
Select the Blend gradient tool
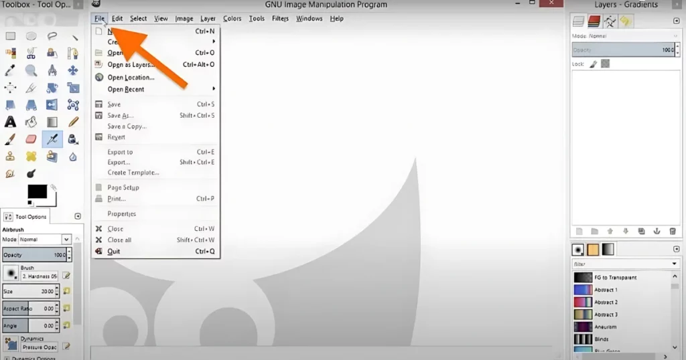tap(52, 122)
